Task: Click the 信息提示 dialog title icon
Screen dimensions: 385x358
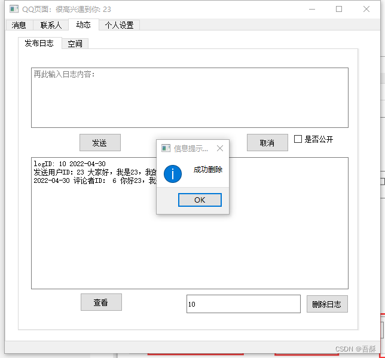Action: pos(166,148)
